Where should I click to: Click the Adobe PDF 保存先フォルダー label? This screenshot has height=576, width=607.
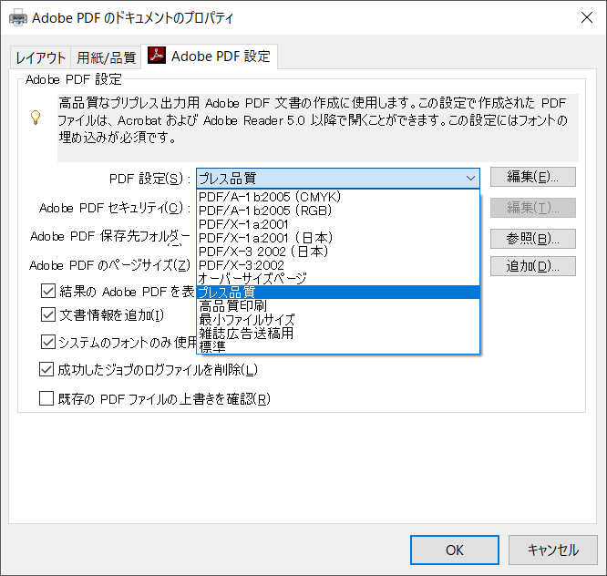coord(110,236)
